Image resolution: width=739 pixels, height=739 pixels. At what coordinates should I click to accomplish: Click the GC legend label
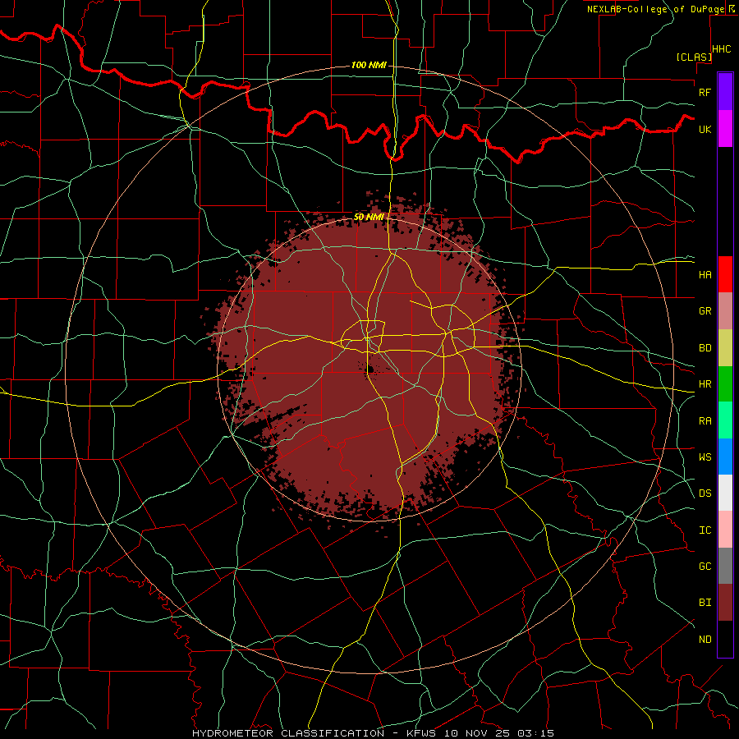point(705,567)
